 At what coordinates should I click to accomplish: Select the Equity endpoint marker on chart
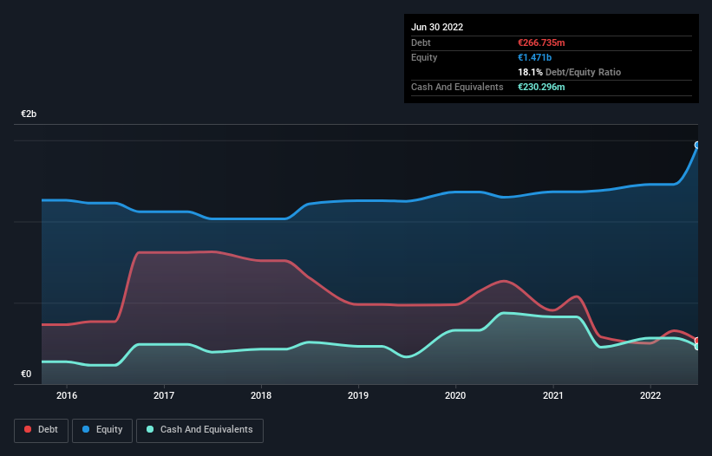tap(697, 145)
